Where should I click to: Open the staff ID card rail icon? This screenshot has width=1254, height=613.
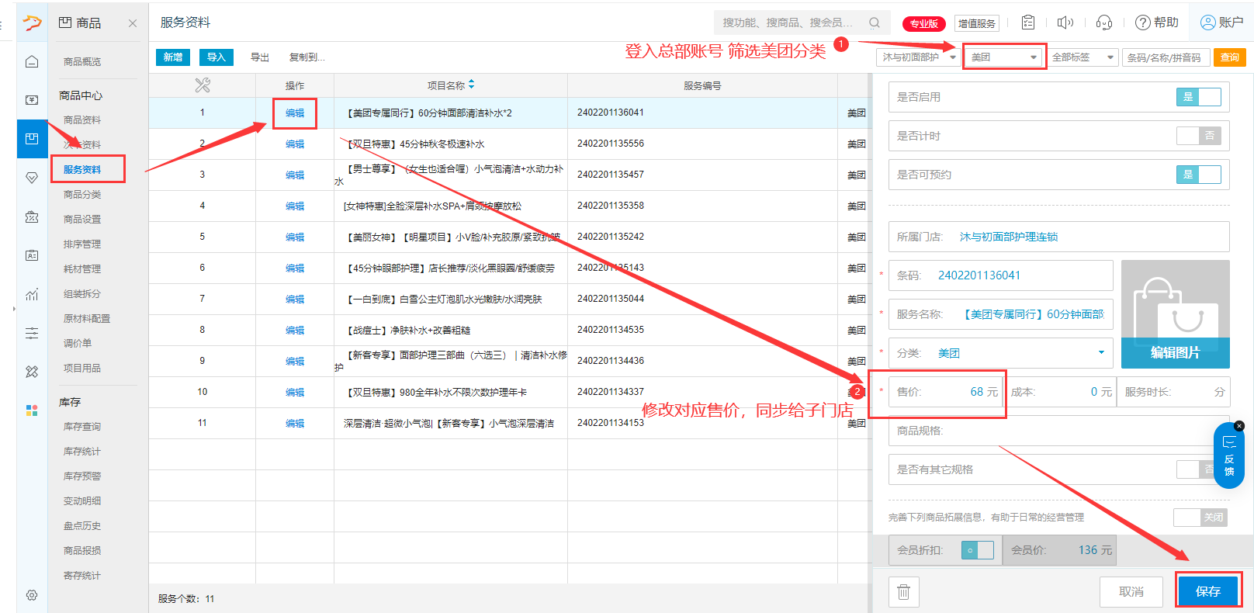click(32, 255)
